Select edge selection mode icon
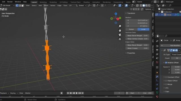The image size is (181, 101). [x=20, y=6]
